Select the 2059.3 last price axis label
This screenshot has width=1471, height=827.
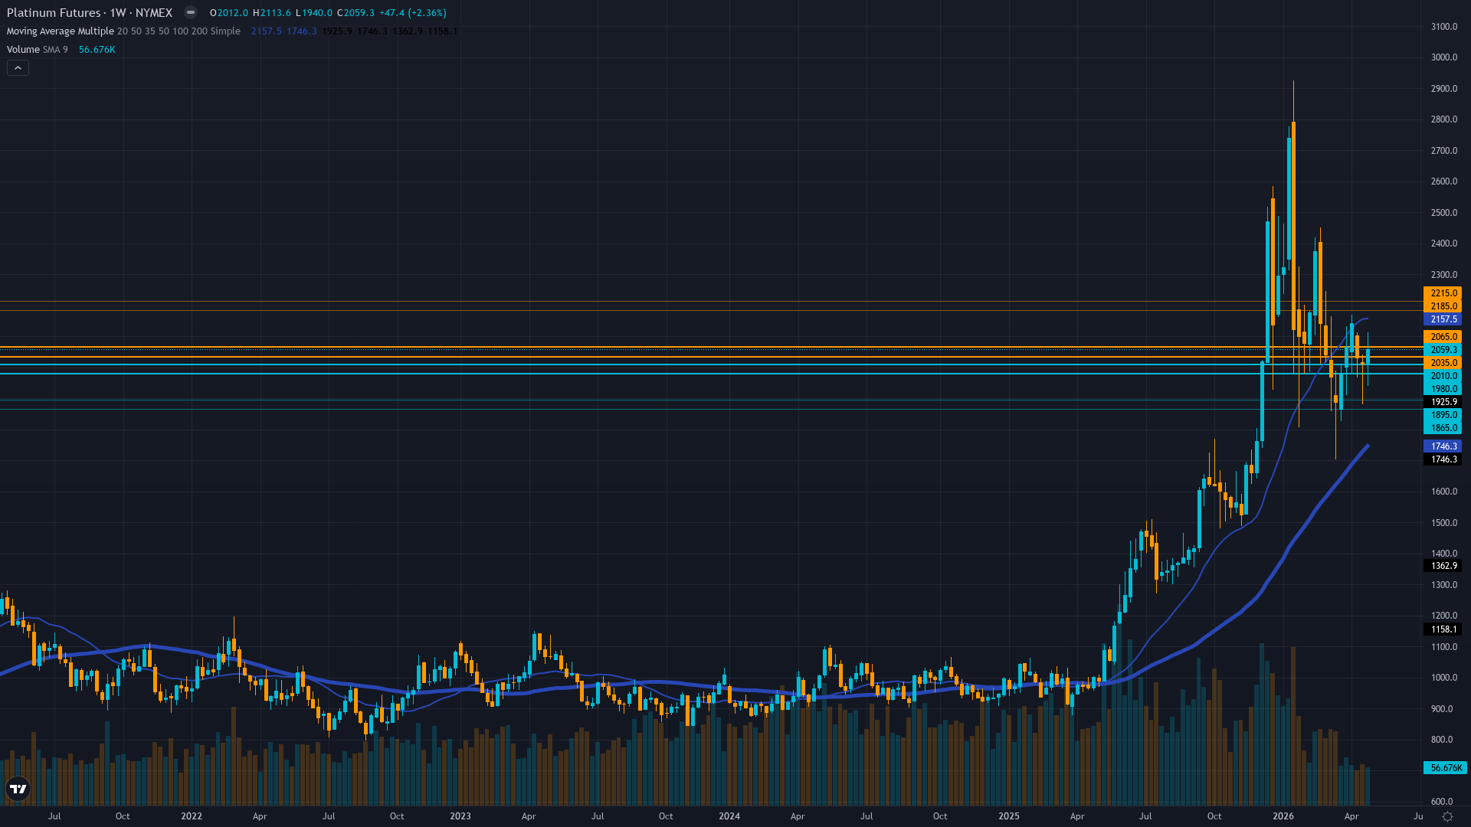(1443, 350)
